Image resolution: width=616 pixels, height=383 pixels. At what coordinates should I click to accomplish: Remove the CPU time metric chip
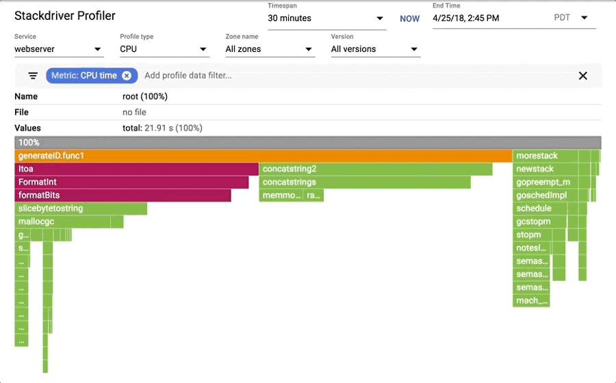(127, 76)
